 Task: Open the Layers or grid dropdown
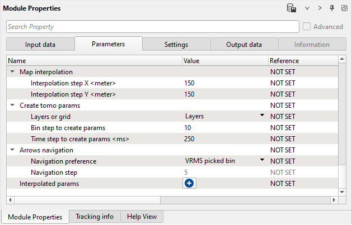261,116
